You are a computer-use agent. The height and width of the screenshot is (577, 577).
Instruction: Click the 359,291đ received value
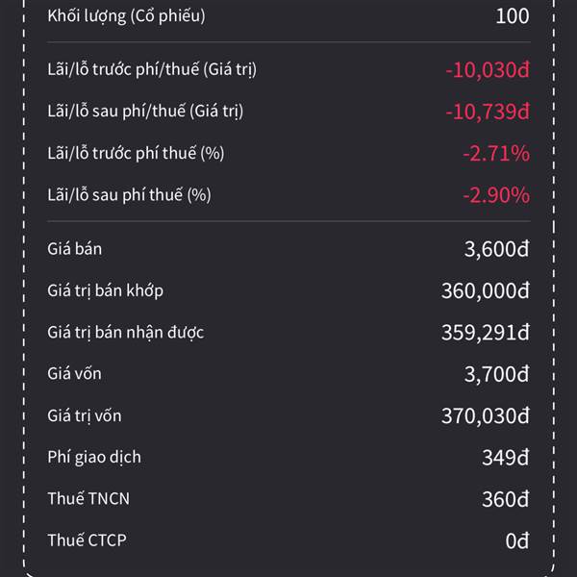[486, 333]
